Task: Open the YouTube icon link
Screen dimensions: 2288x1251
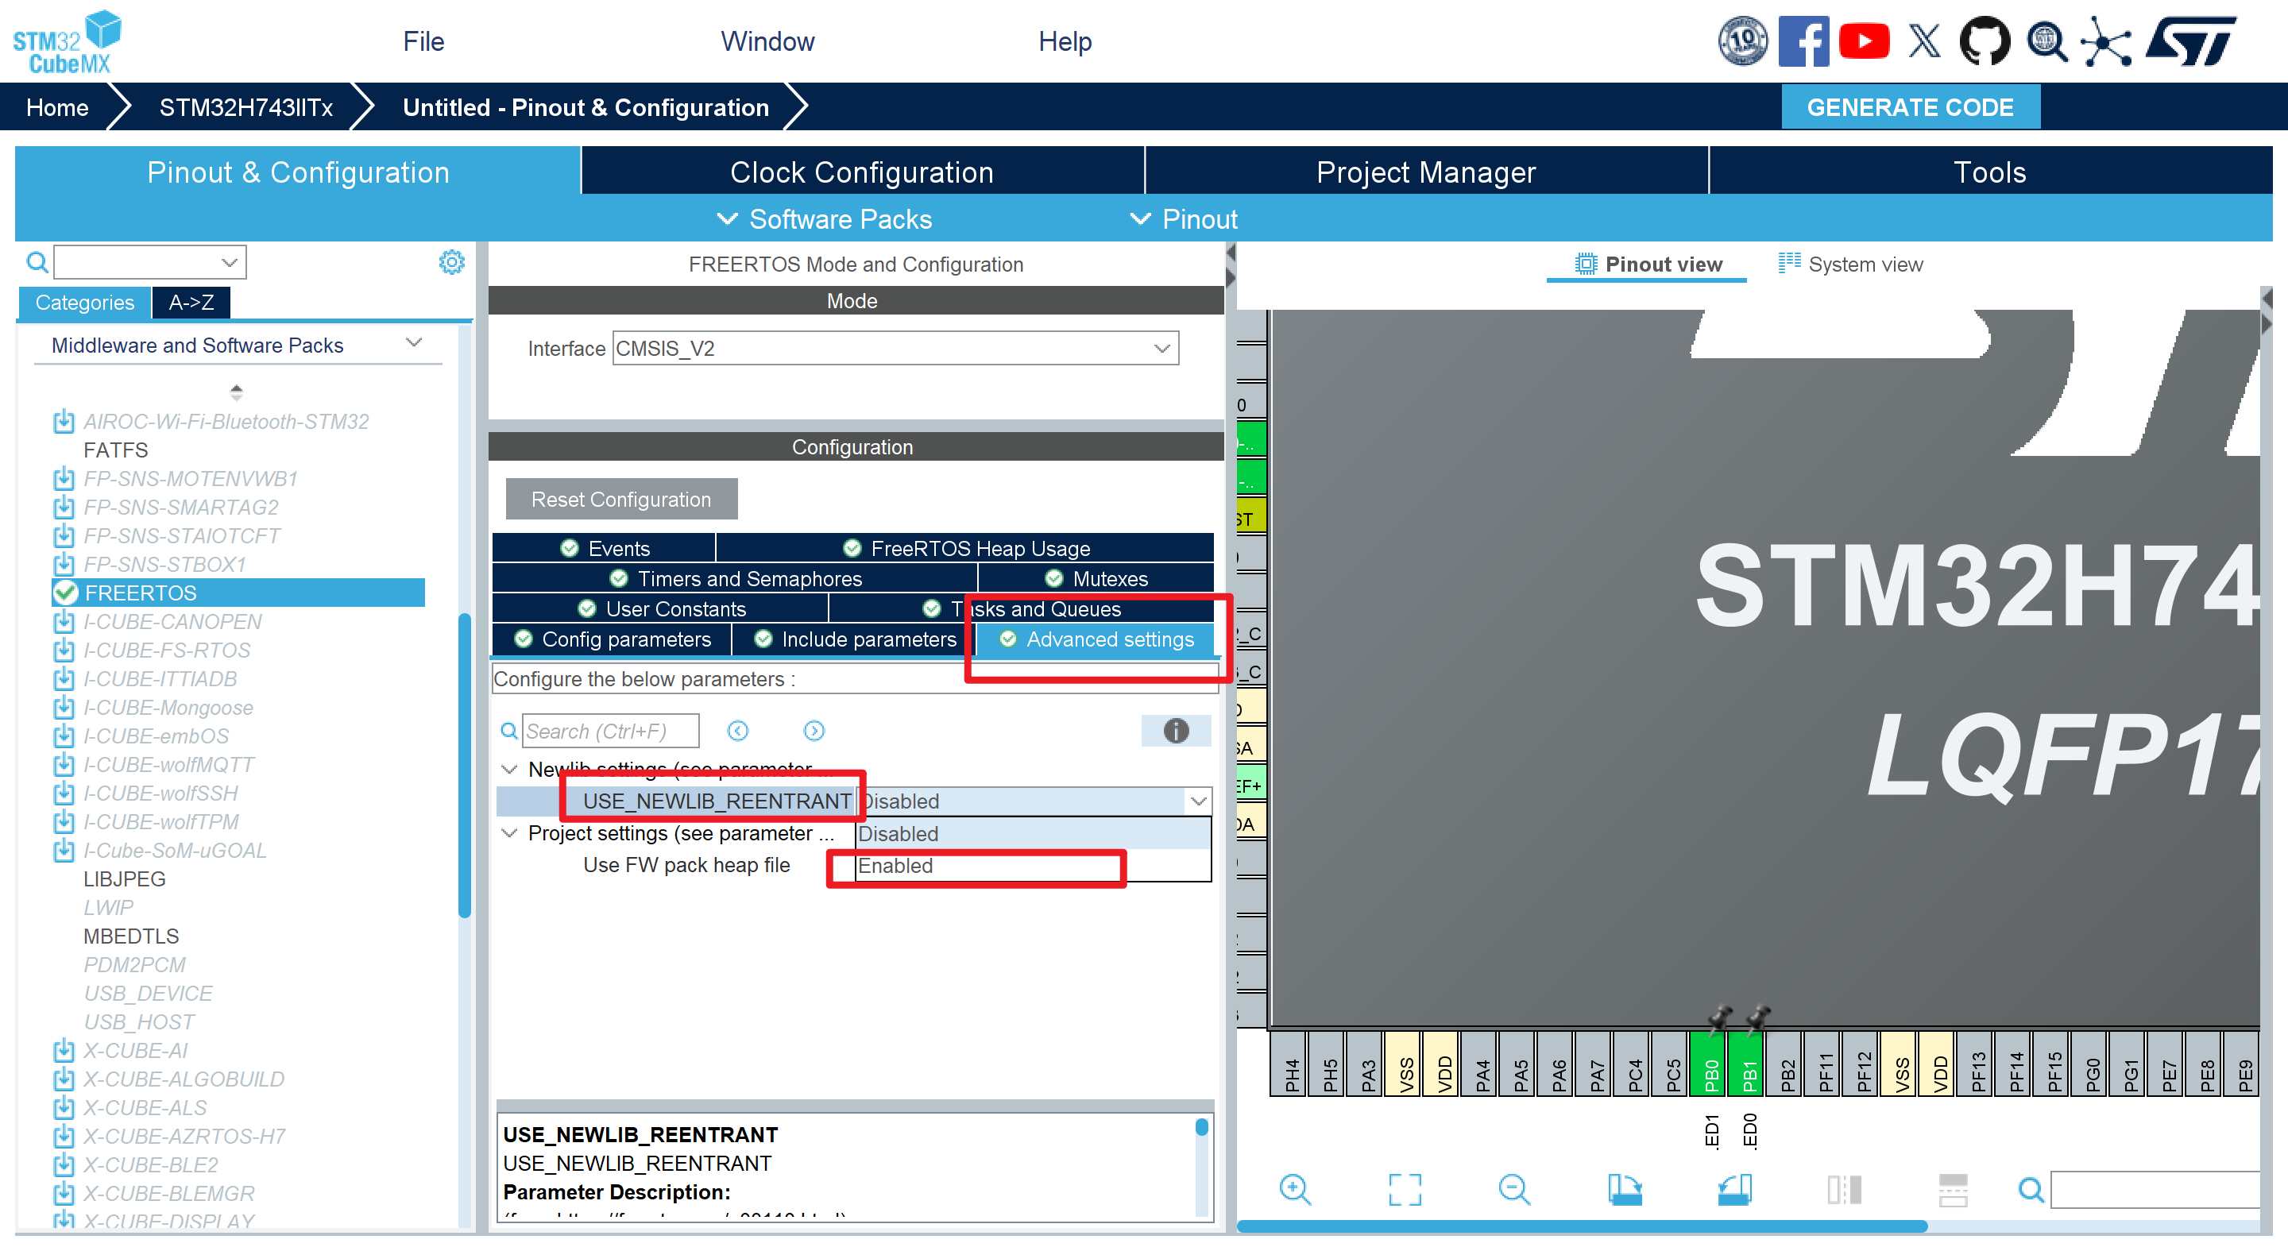Action: (1864, 41)
